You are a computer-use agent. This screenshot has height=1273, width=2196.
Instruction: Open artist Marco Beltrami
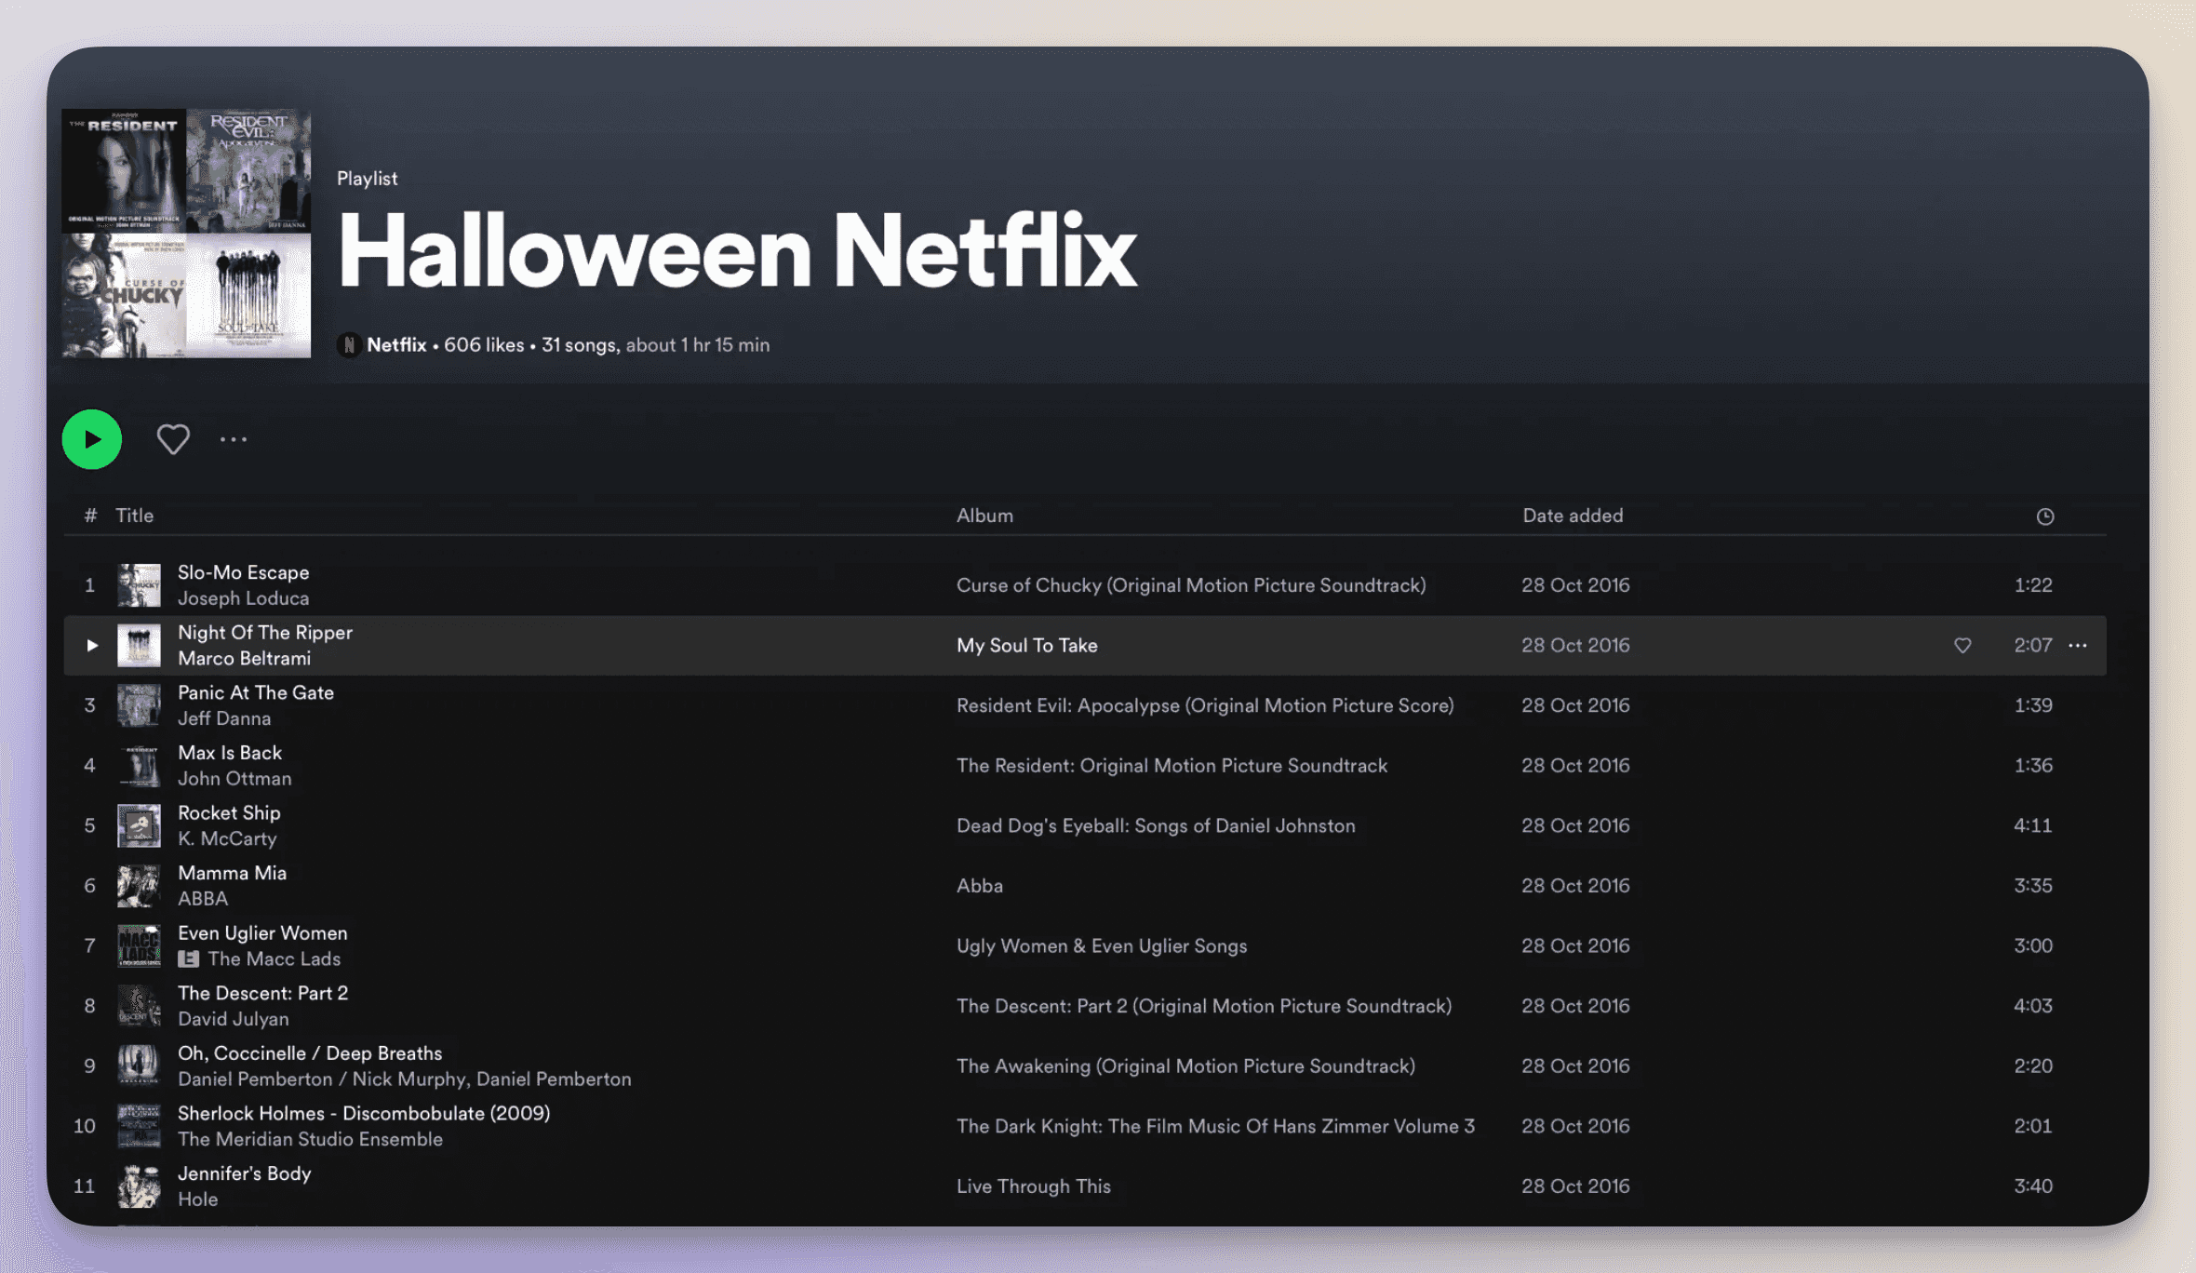click(244, 658)
